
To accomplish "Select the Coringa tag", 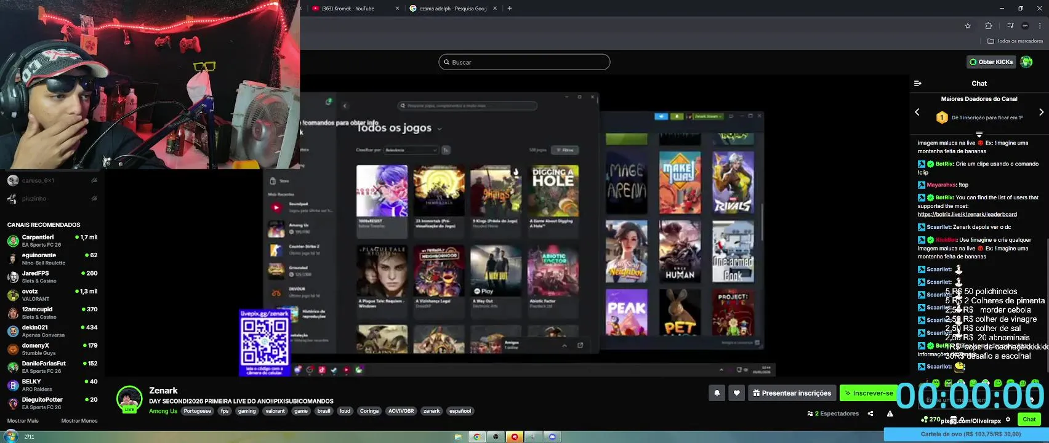I will (x=369, y=411).
